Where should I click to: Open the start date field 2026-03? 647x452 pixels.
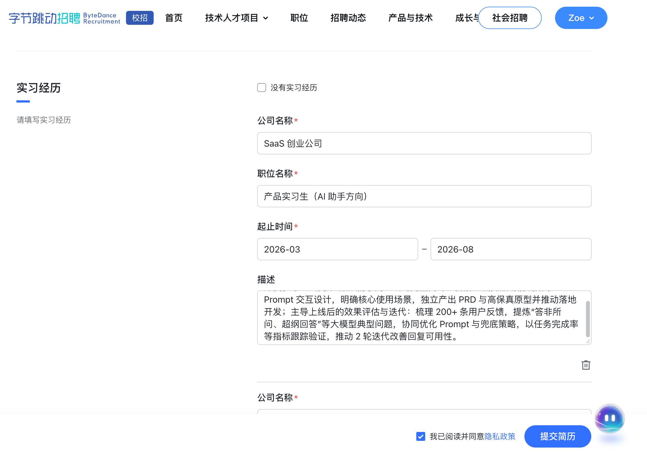tap(337, 249)
